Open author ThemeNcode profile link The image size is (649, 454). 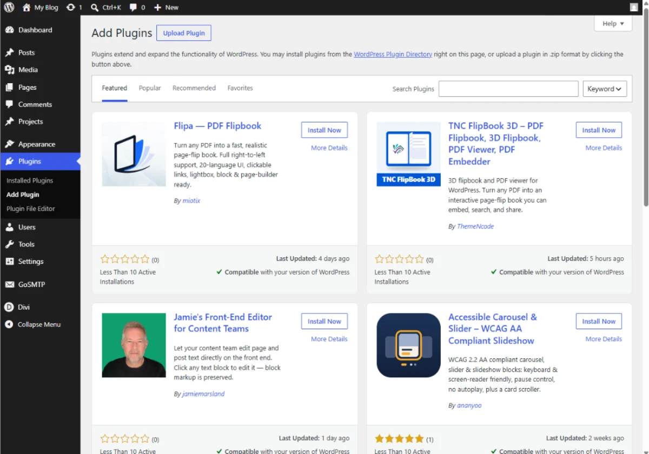point(475,226)
